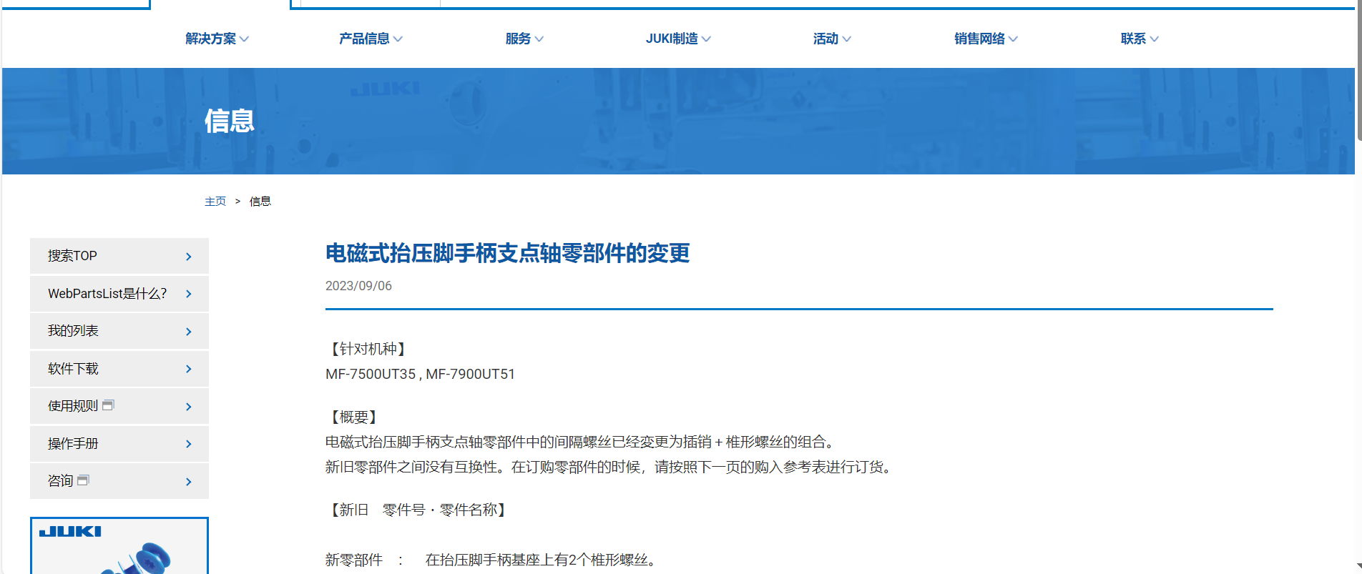Click the chevron icon on 搜索TOP row

pos(189,257)
